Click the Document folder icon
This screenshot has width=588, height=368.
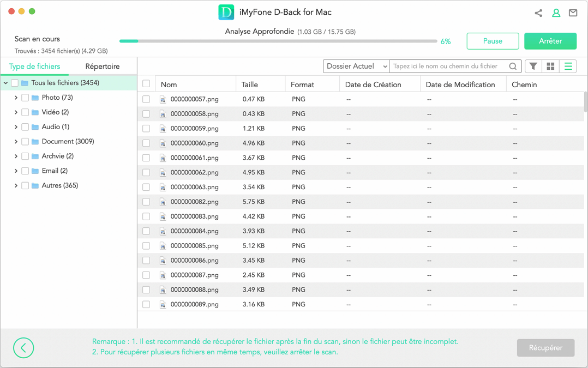[x=35, y=142]
